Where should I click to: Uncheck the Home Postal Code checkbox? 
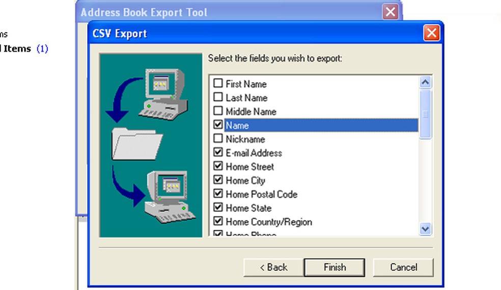tap(218, 193)
